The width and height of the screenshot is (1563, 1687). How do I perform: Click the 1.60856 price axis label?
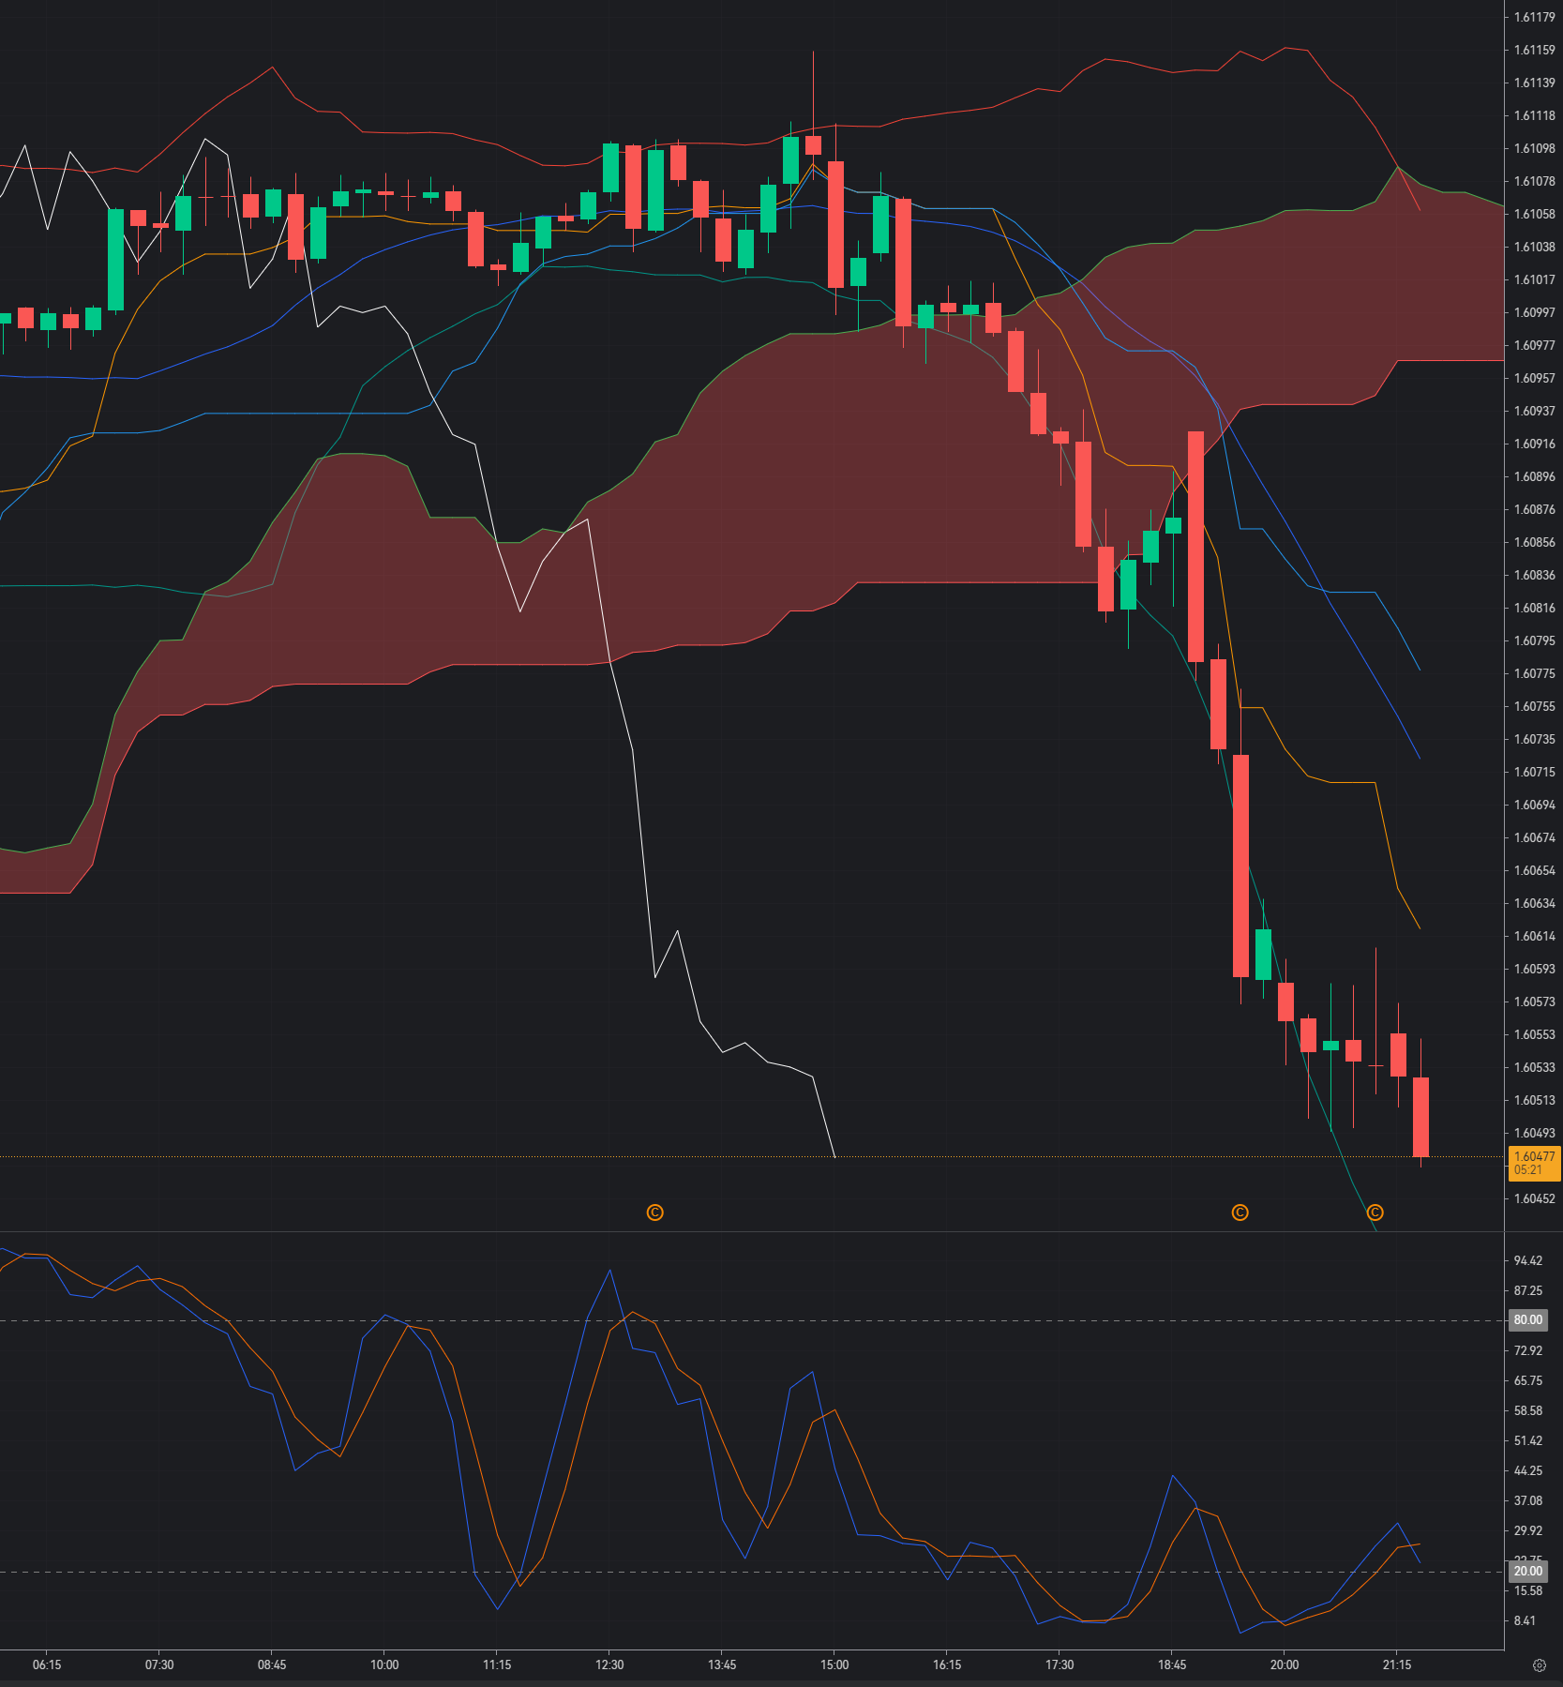point(1534,542)
